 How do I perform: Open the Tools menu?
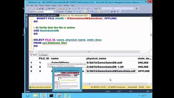pyautogui.click(x=60, y=5)
